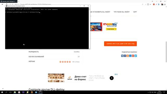Close the Forex banner ad with X
Screen dimensions: 167x94
[117, 74]
